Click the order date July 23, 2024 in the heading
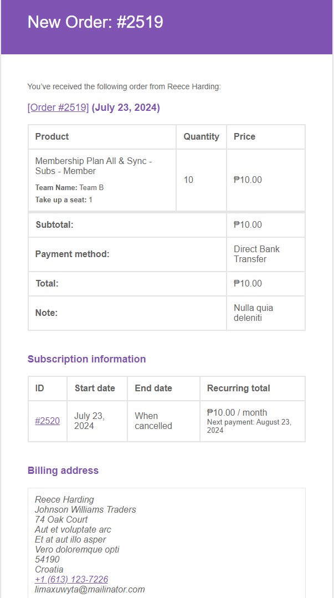This screenshot has height=598, width=334. [x=126, y=108]
